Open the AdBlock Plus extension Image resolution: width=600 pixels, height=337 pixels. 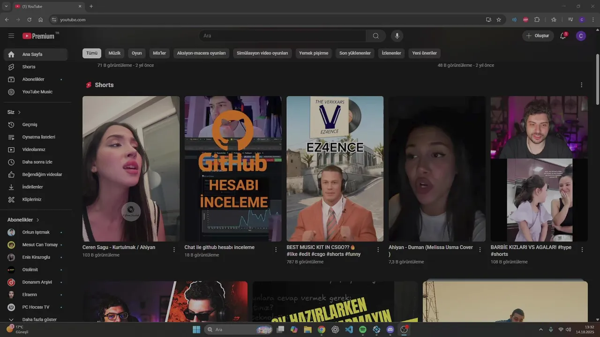(525, 20)
